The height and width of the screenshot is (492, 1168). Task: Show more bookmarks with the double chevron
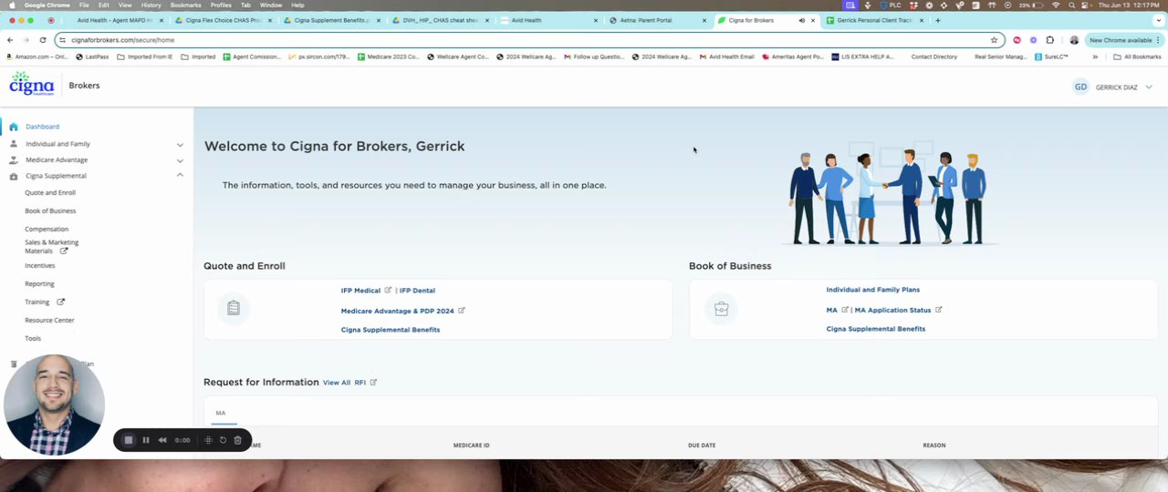point(1095,56)
